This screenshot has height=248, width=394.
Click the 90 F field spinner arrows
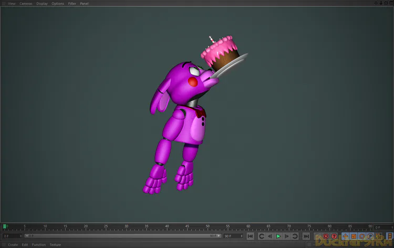pos(242,236)
